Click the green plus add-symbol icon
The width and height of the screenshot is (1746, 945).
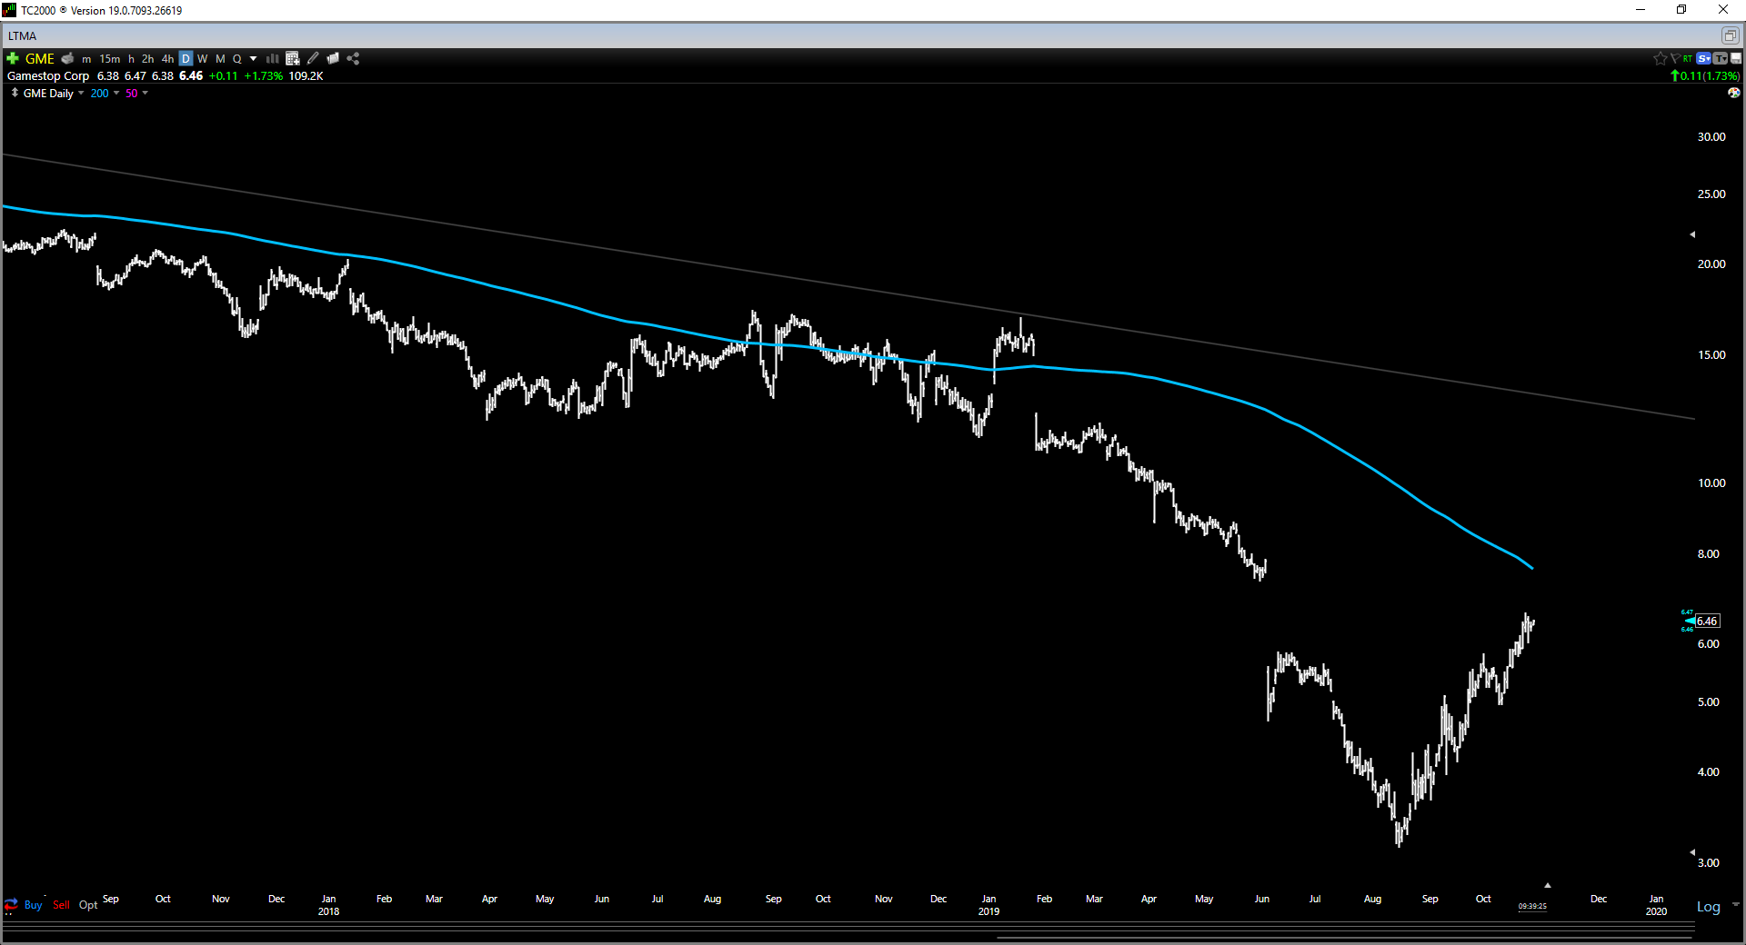tap(13, 58)
